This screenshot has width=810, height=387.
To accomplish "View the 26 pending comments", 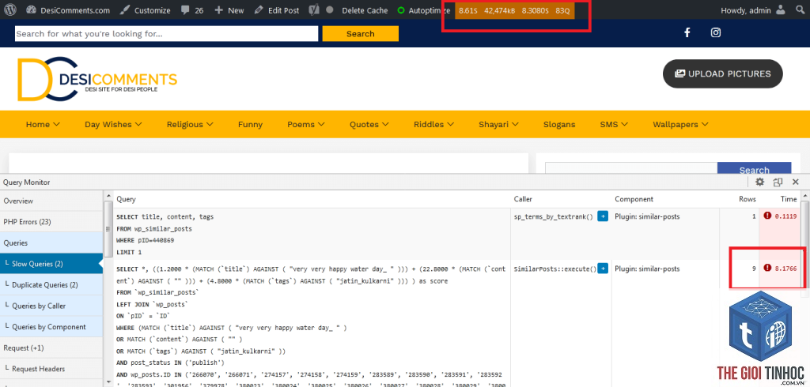I will click(x=192, y=10).
